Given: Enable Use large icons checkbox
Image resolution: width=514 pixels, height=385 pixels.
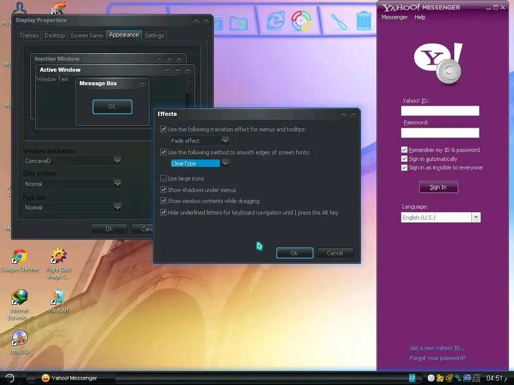Looking at the screenshot, I should click(x=163, y=178).
